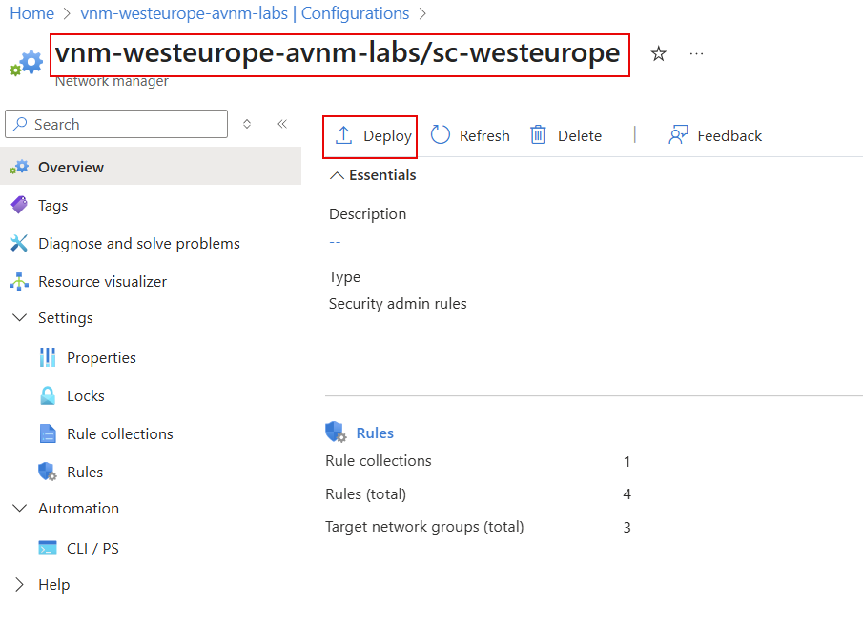Screen dimensions: 863x624
Task: Click the Network manager gear icon
Action: point(26,63)
